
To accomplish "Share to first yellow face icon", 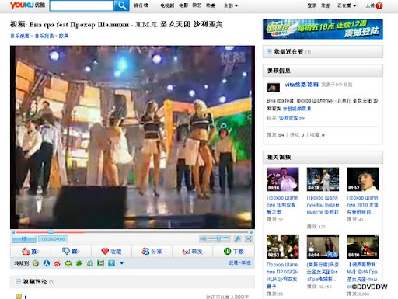I will (36, 263).
